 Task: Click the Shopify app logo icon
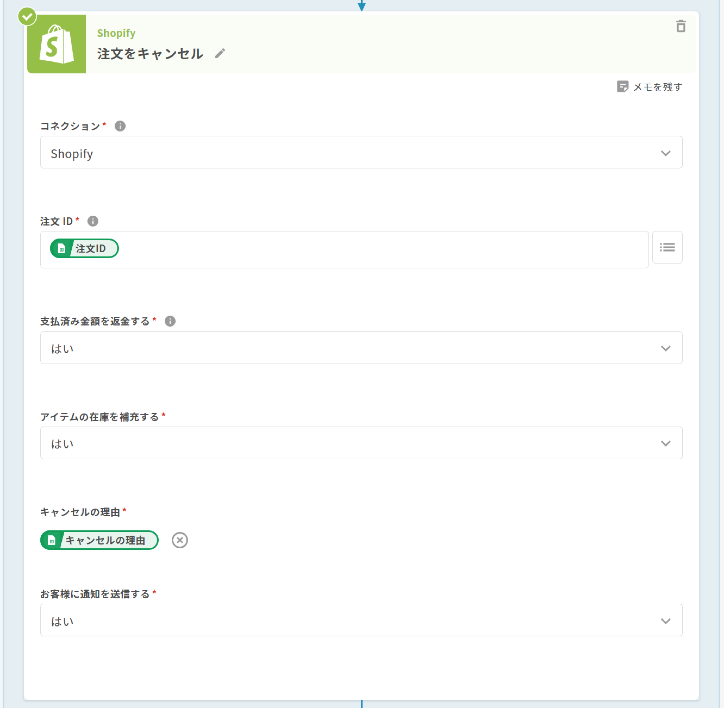(x=57, y=44)
